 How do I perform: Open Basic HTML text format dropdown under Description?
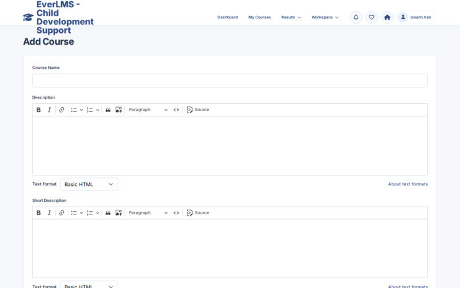pos(89,184)
